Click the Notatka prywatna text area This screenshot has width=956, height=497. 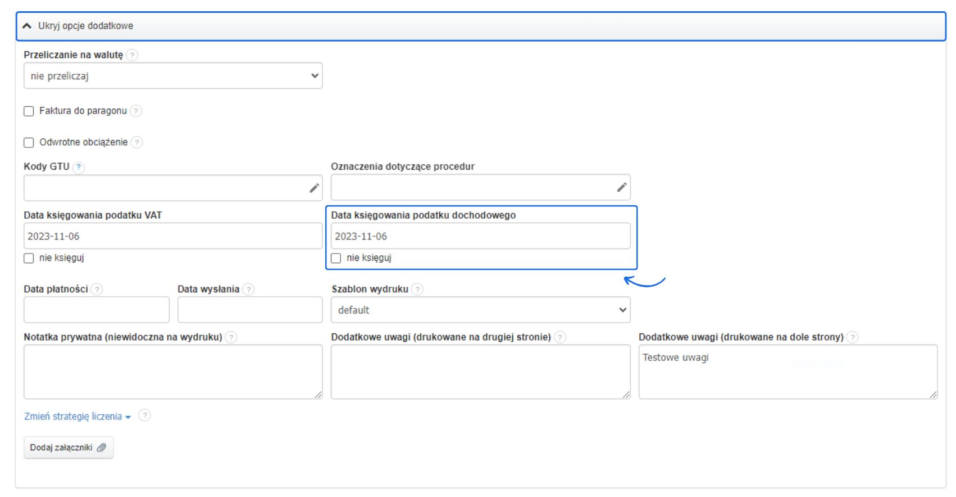(173, 372)
